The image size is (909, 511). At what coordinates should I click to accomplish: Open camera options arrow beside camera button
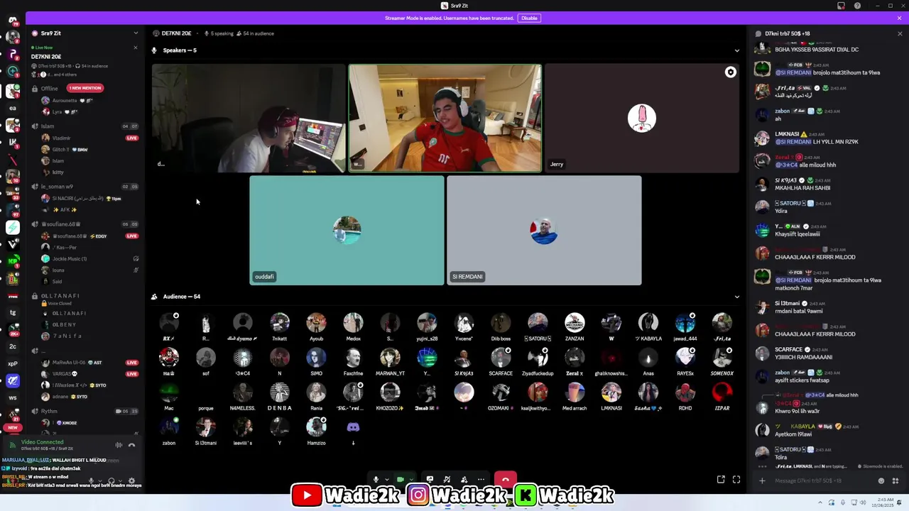pos(410,480)
